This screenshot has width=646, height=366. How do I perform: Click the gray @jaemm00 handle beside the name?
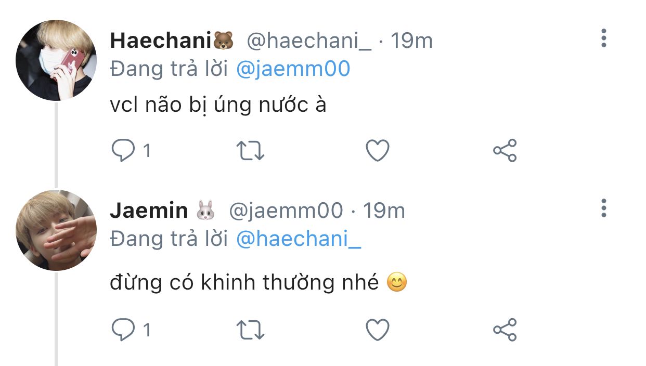tap(286, 211)
